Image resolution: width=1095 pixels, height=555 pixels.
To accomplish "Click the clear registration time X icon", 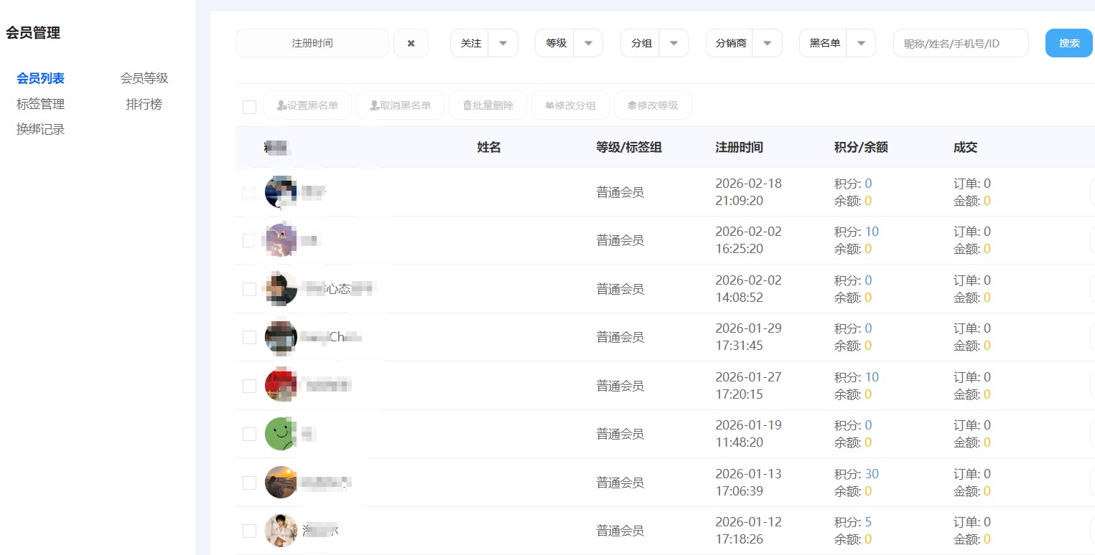I will [411, 43].
